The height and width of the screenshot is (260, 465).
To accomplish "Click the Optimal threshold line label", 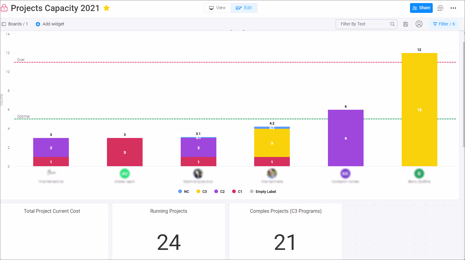I will pyautogui.click(x=23, y=117).
